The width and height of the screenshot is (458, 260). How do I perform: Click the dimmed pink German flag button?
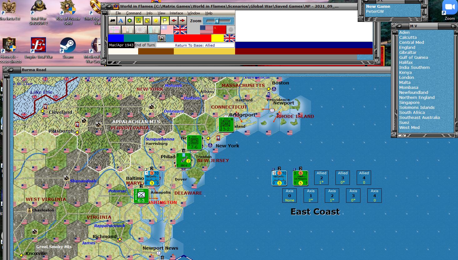[114, 30]
